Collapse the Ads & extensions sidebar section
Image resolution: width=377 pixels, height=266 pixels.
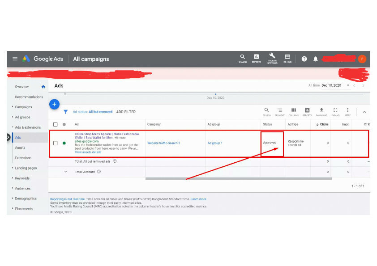[13, 127]
